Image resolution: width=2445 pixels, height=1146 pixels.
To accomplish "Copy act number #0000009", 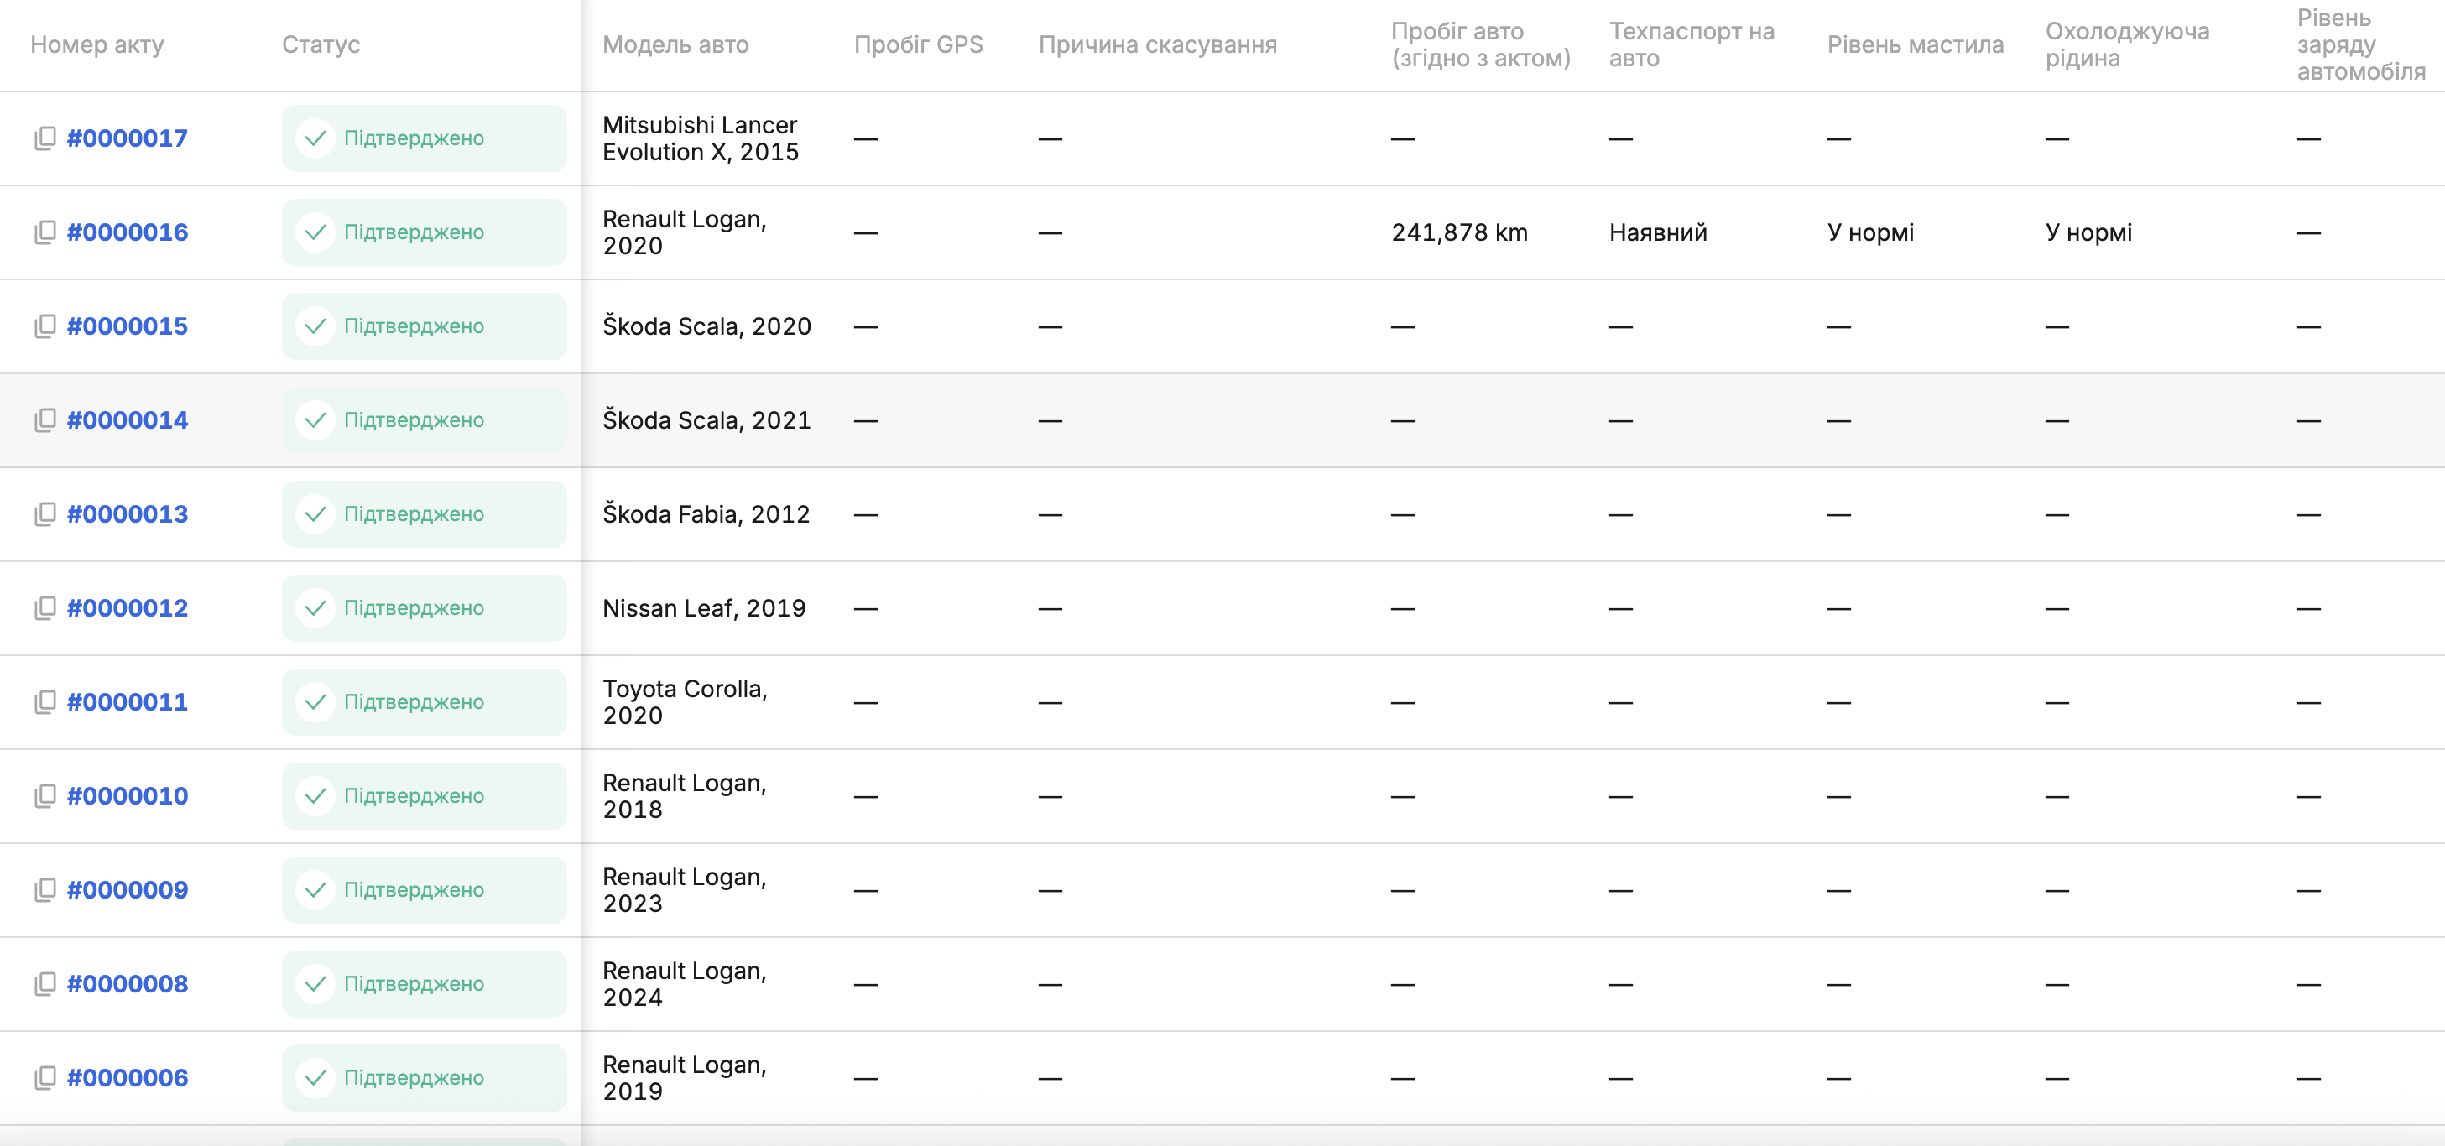I will 44,890.
